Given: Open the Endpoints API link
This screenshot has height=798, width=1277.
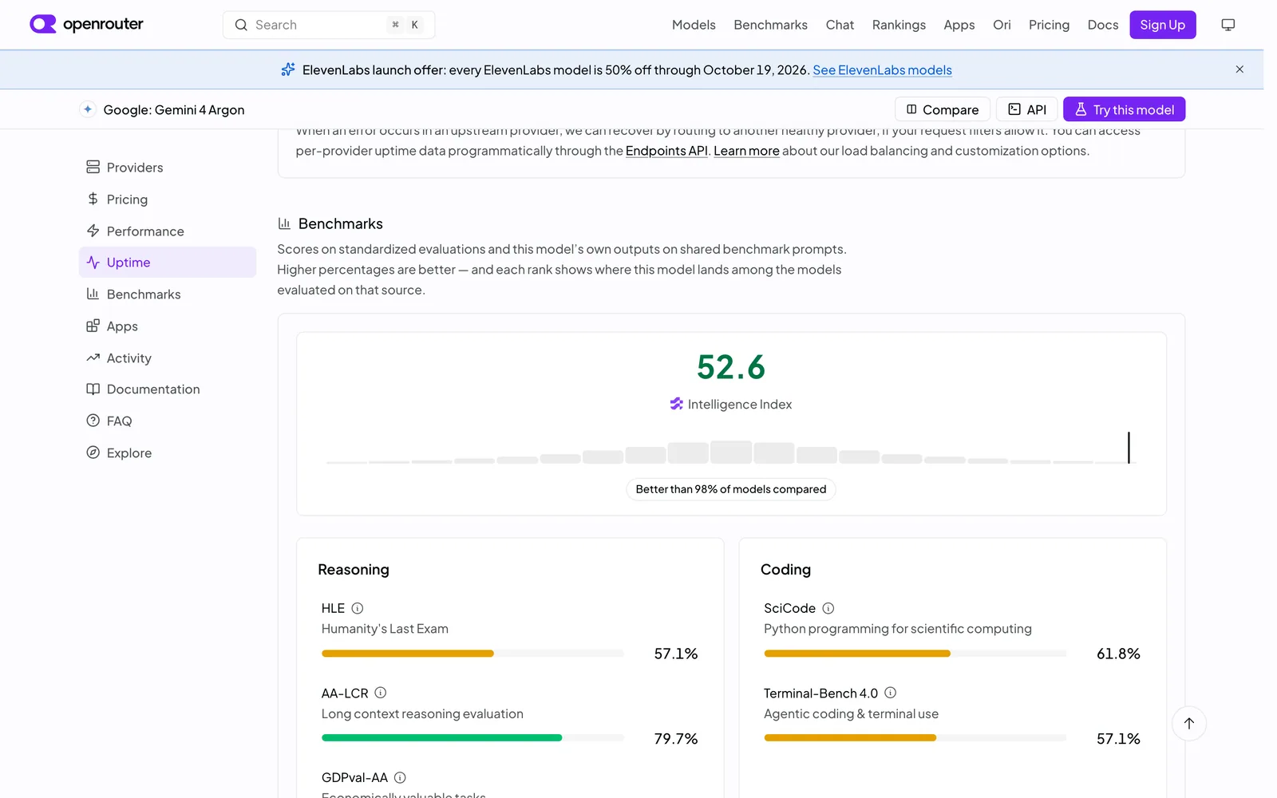Looking at the screenshot, I should (x=666, y=151).
